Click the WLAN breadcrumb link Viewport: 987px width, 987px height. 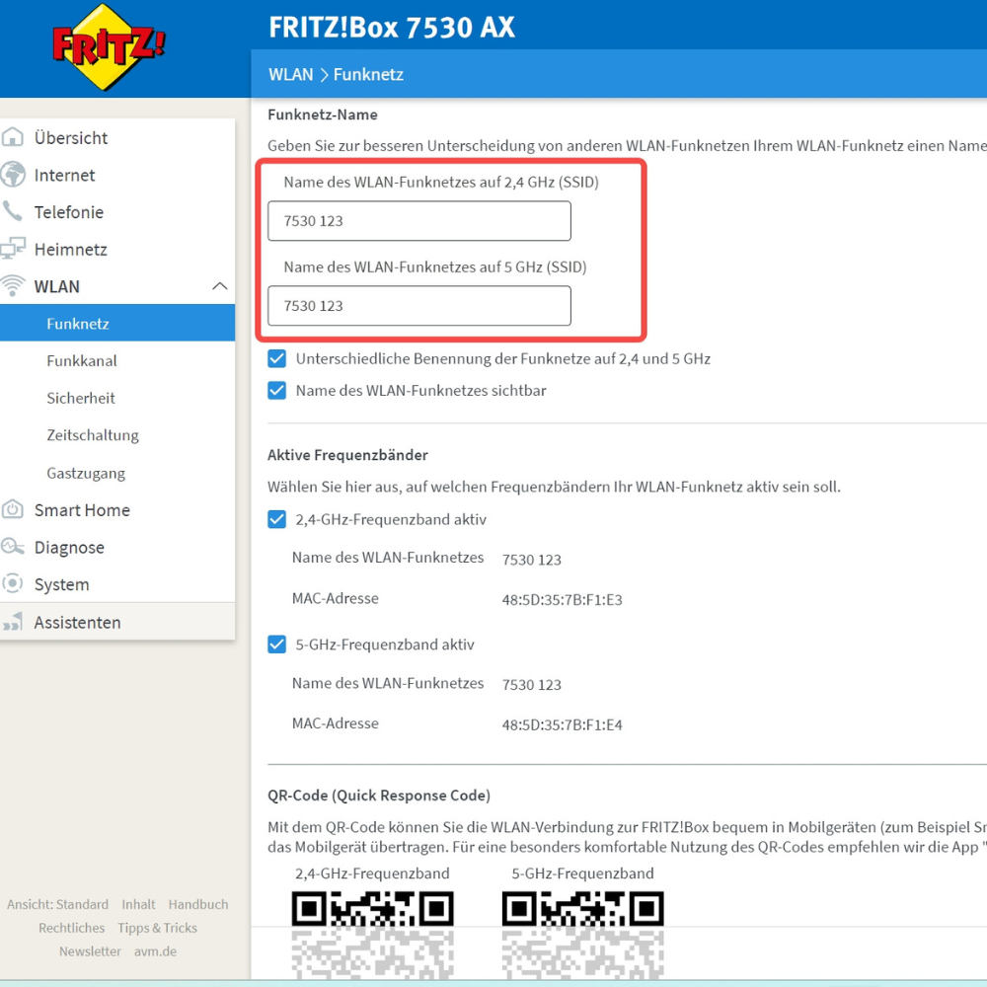[291, 74]
